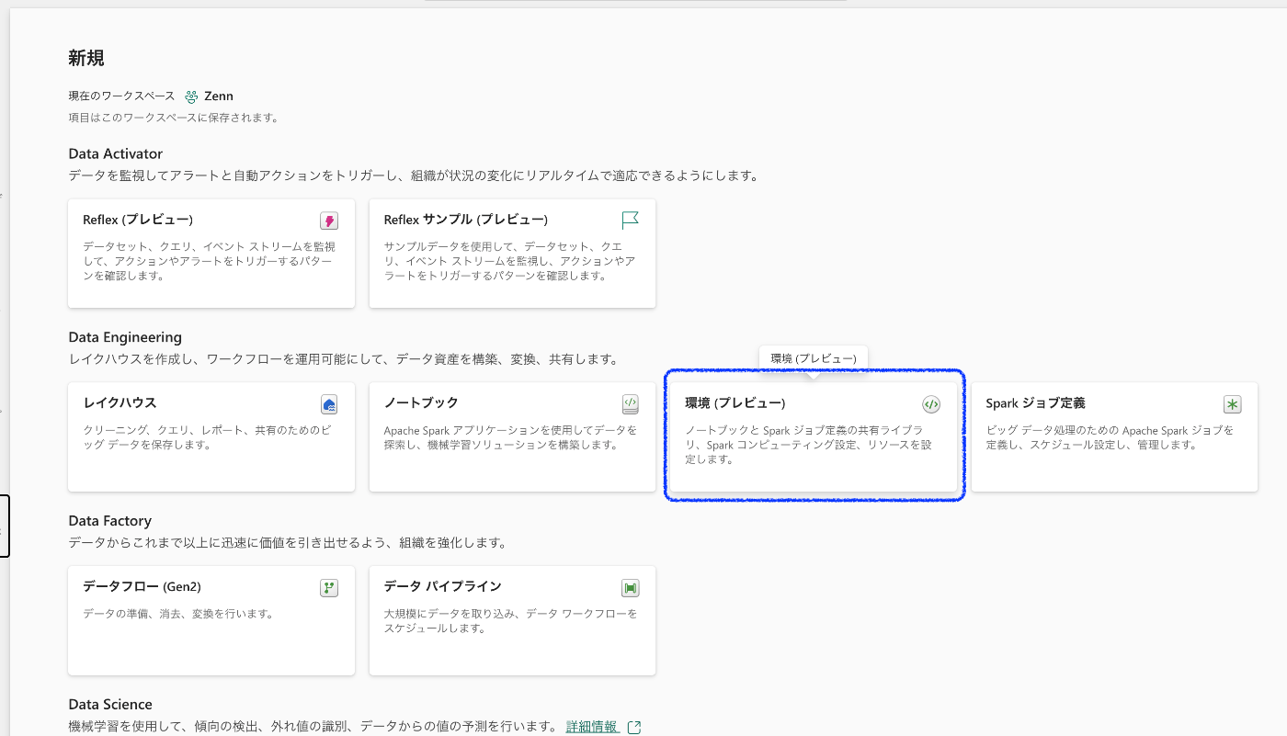Click the Data Factory section heading
Screen dimensions: 1287x736
pos(109,521)
